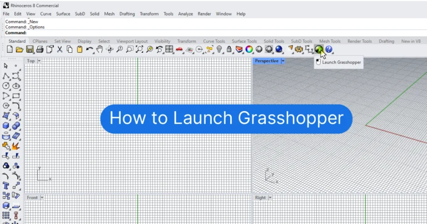Click the Top viewport title label
427x224 pixels.
31,61
